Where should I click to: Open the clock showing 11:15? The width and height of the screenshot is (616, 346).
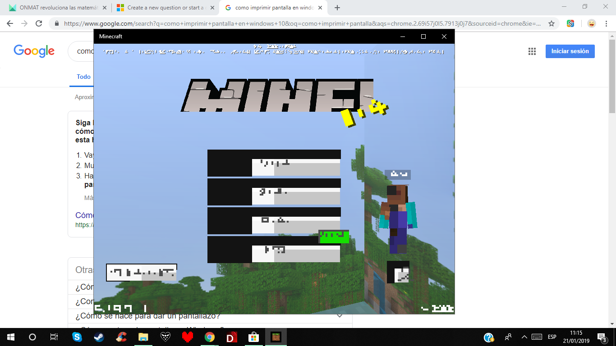pyautogui.click(x=576, y=337)
